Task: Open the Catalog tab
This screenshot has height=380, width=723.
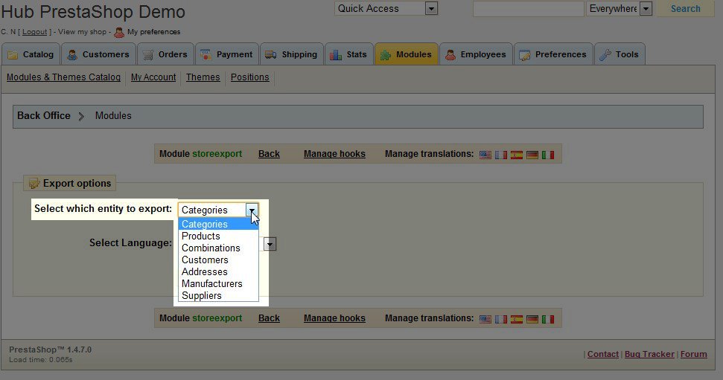Action: (31, 54)
